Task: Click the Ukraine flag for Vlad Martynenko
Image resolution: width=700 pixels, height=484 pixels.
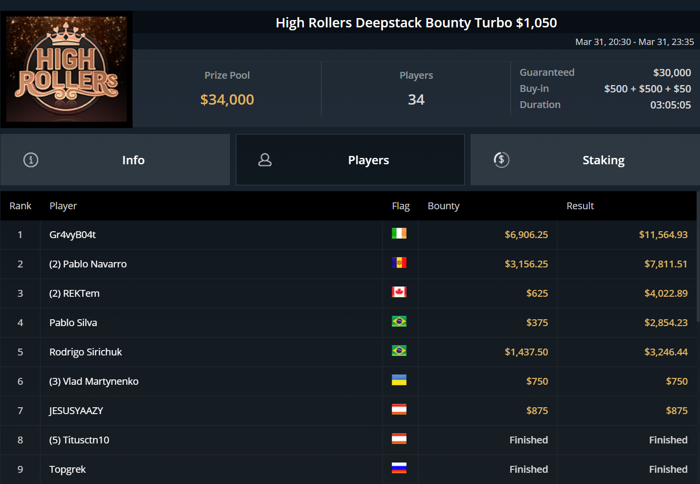Action: [399, 380]
